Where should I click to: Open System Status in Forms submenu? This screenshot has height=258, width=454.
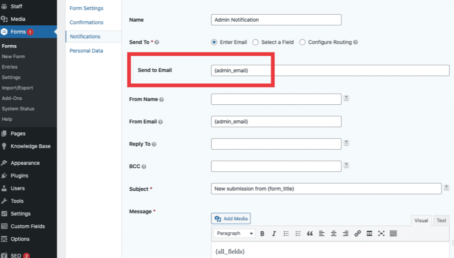click(x=18, y=109)
